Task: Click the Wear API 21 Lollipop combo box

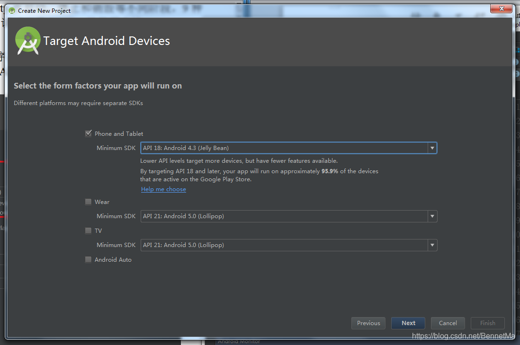Action: tap(288, 216)
